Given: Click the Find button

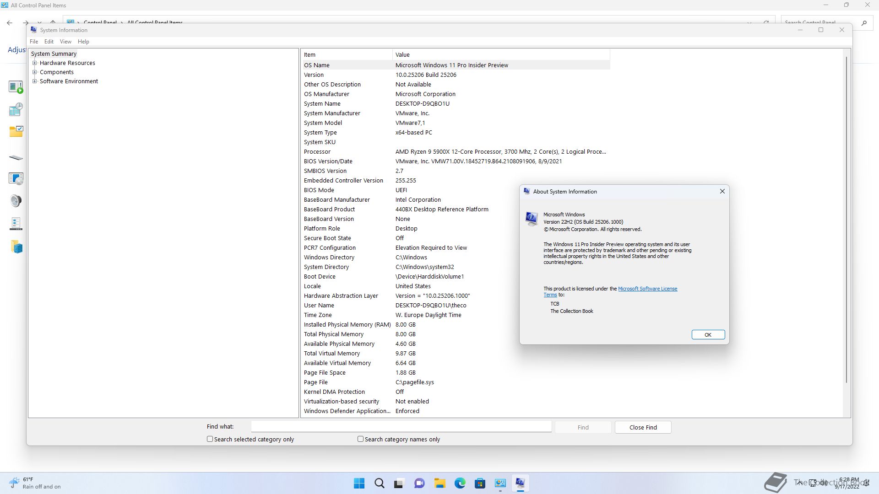Looking at the screenshot, I should [583, 427].
